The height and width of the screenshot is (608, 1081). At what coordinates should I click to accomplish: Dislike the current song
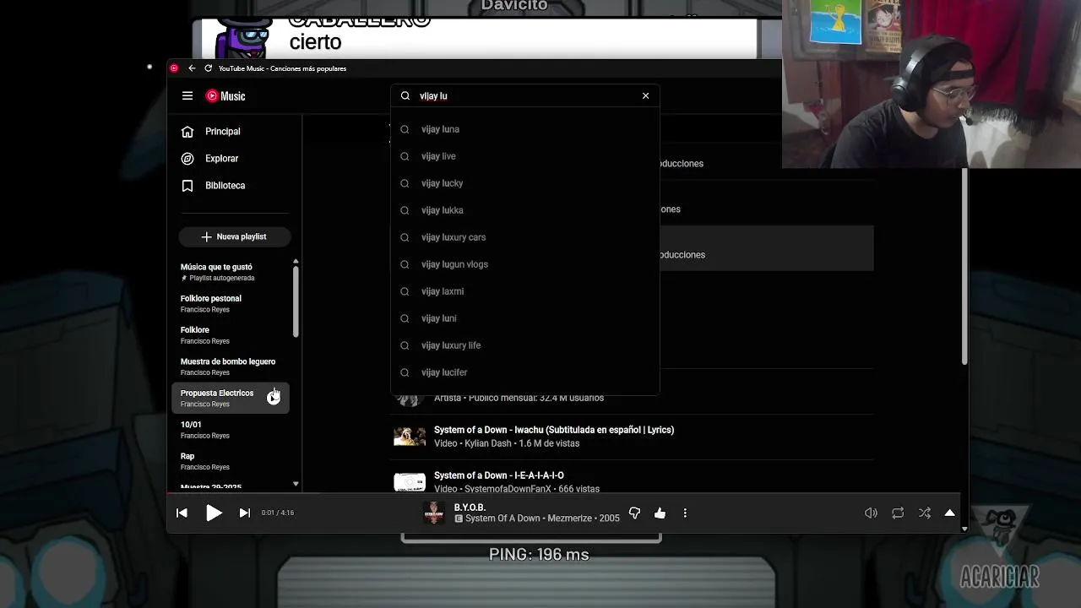pyautogui.click(x=634, y=513)
